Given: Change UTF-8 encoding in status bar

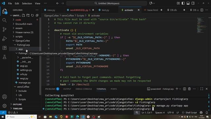Looking at the screenshot, I should point(170,112).
